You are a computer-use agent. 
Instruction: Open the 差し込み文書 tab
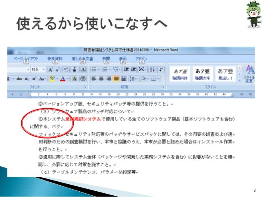tap(83, 58)
